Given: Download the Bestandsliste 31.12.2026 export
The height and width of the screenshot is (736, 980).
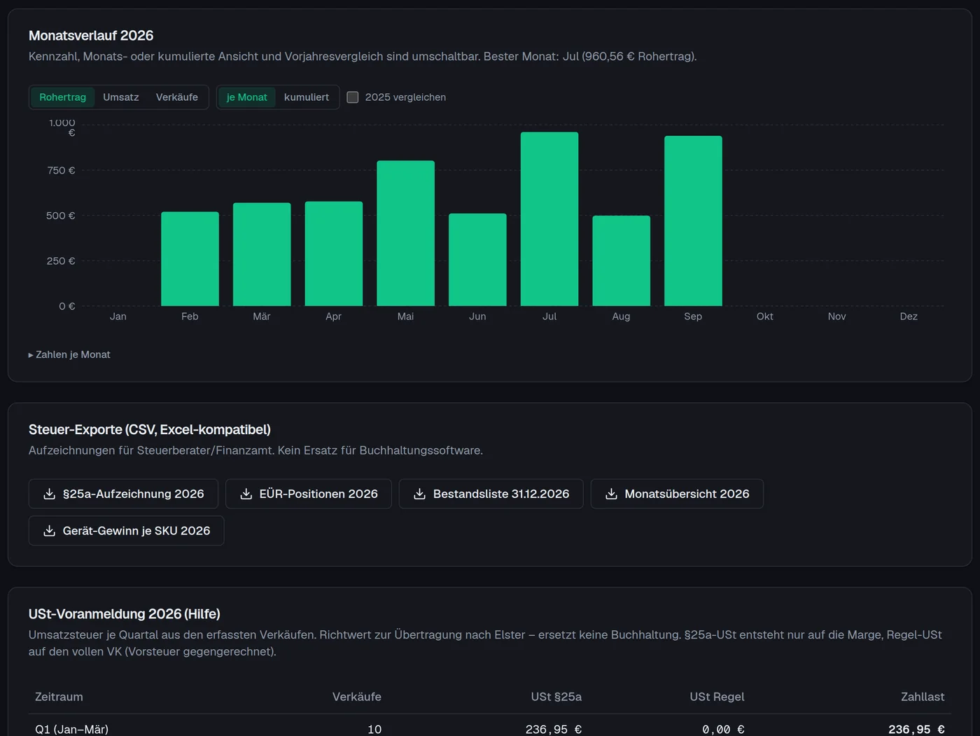Looking at the screenshot, I should click(491, 494).
